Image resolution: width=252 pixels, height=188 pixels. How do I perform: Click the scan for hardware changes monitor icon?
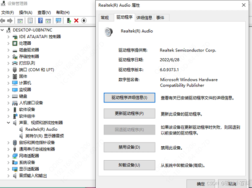point(58,21)
